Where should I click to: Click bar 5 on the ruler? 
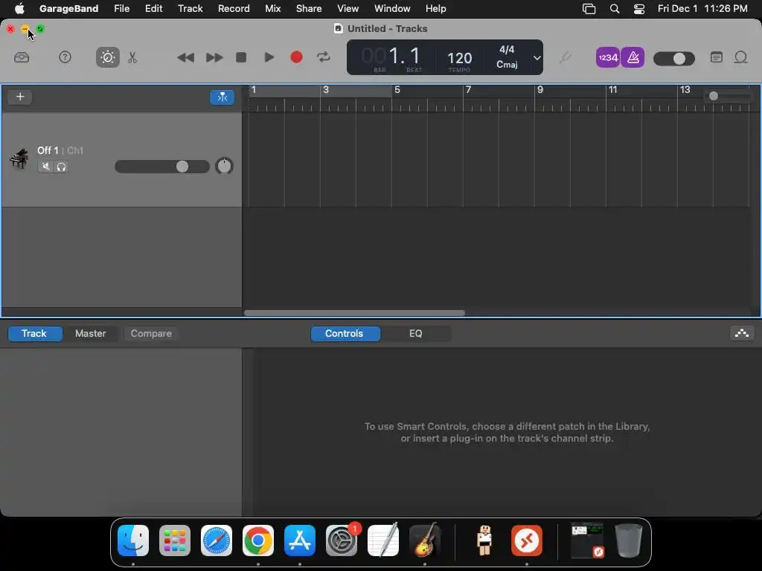(x=397, y=90)
